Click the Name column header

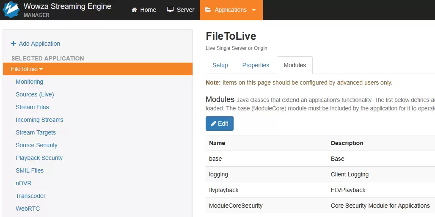[217, 143]
